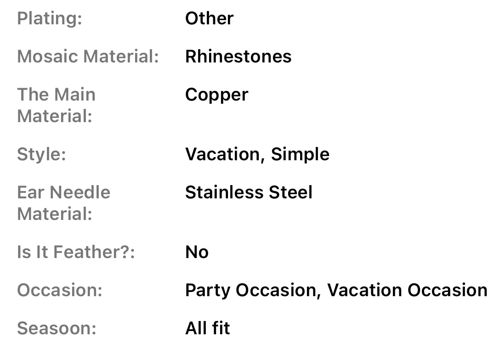Click the word 'Mosaic' in the label

click(x=48, y=57)
